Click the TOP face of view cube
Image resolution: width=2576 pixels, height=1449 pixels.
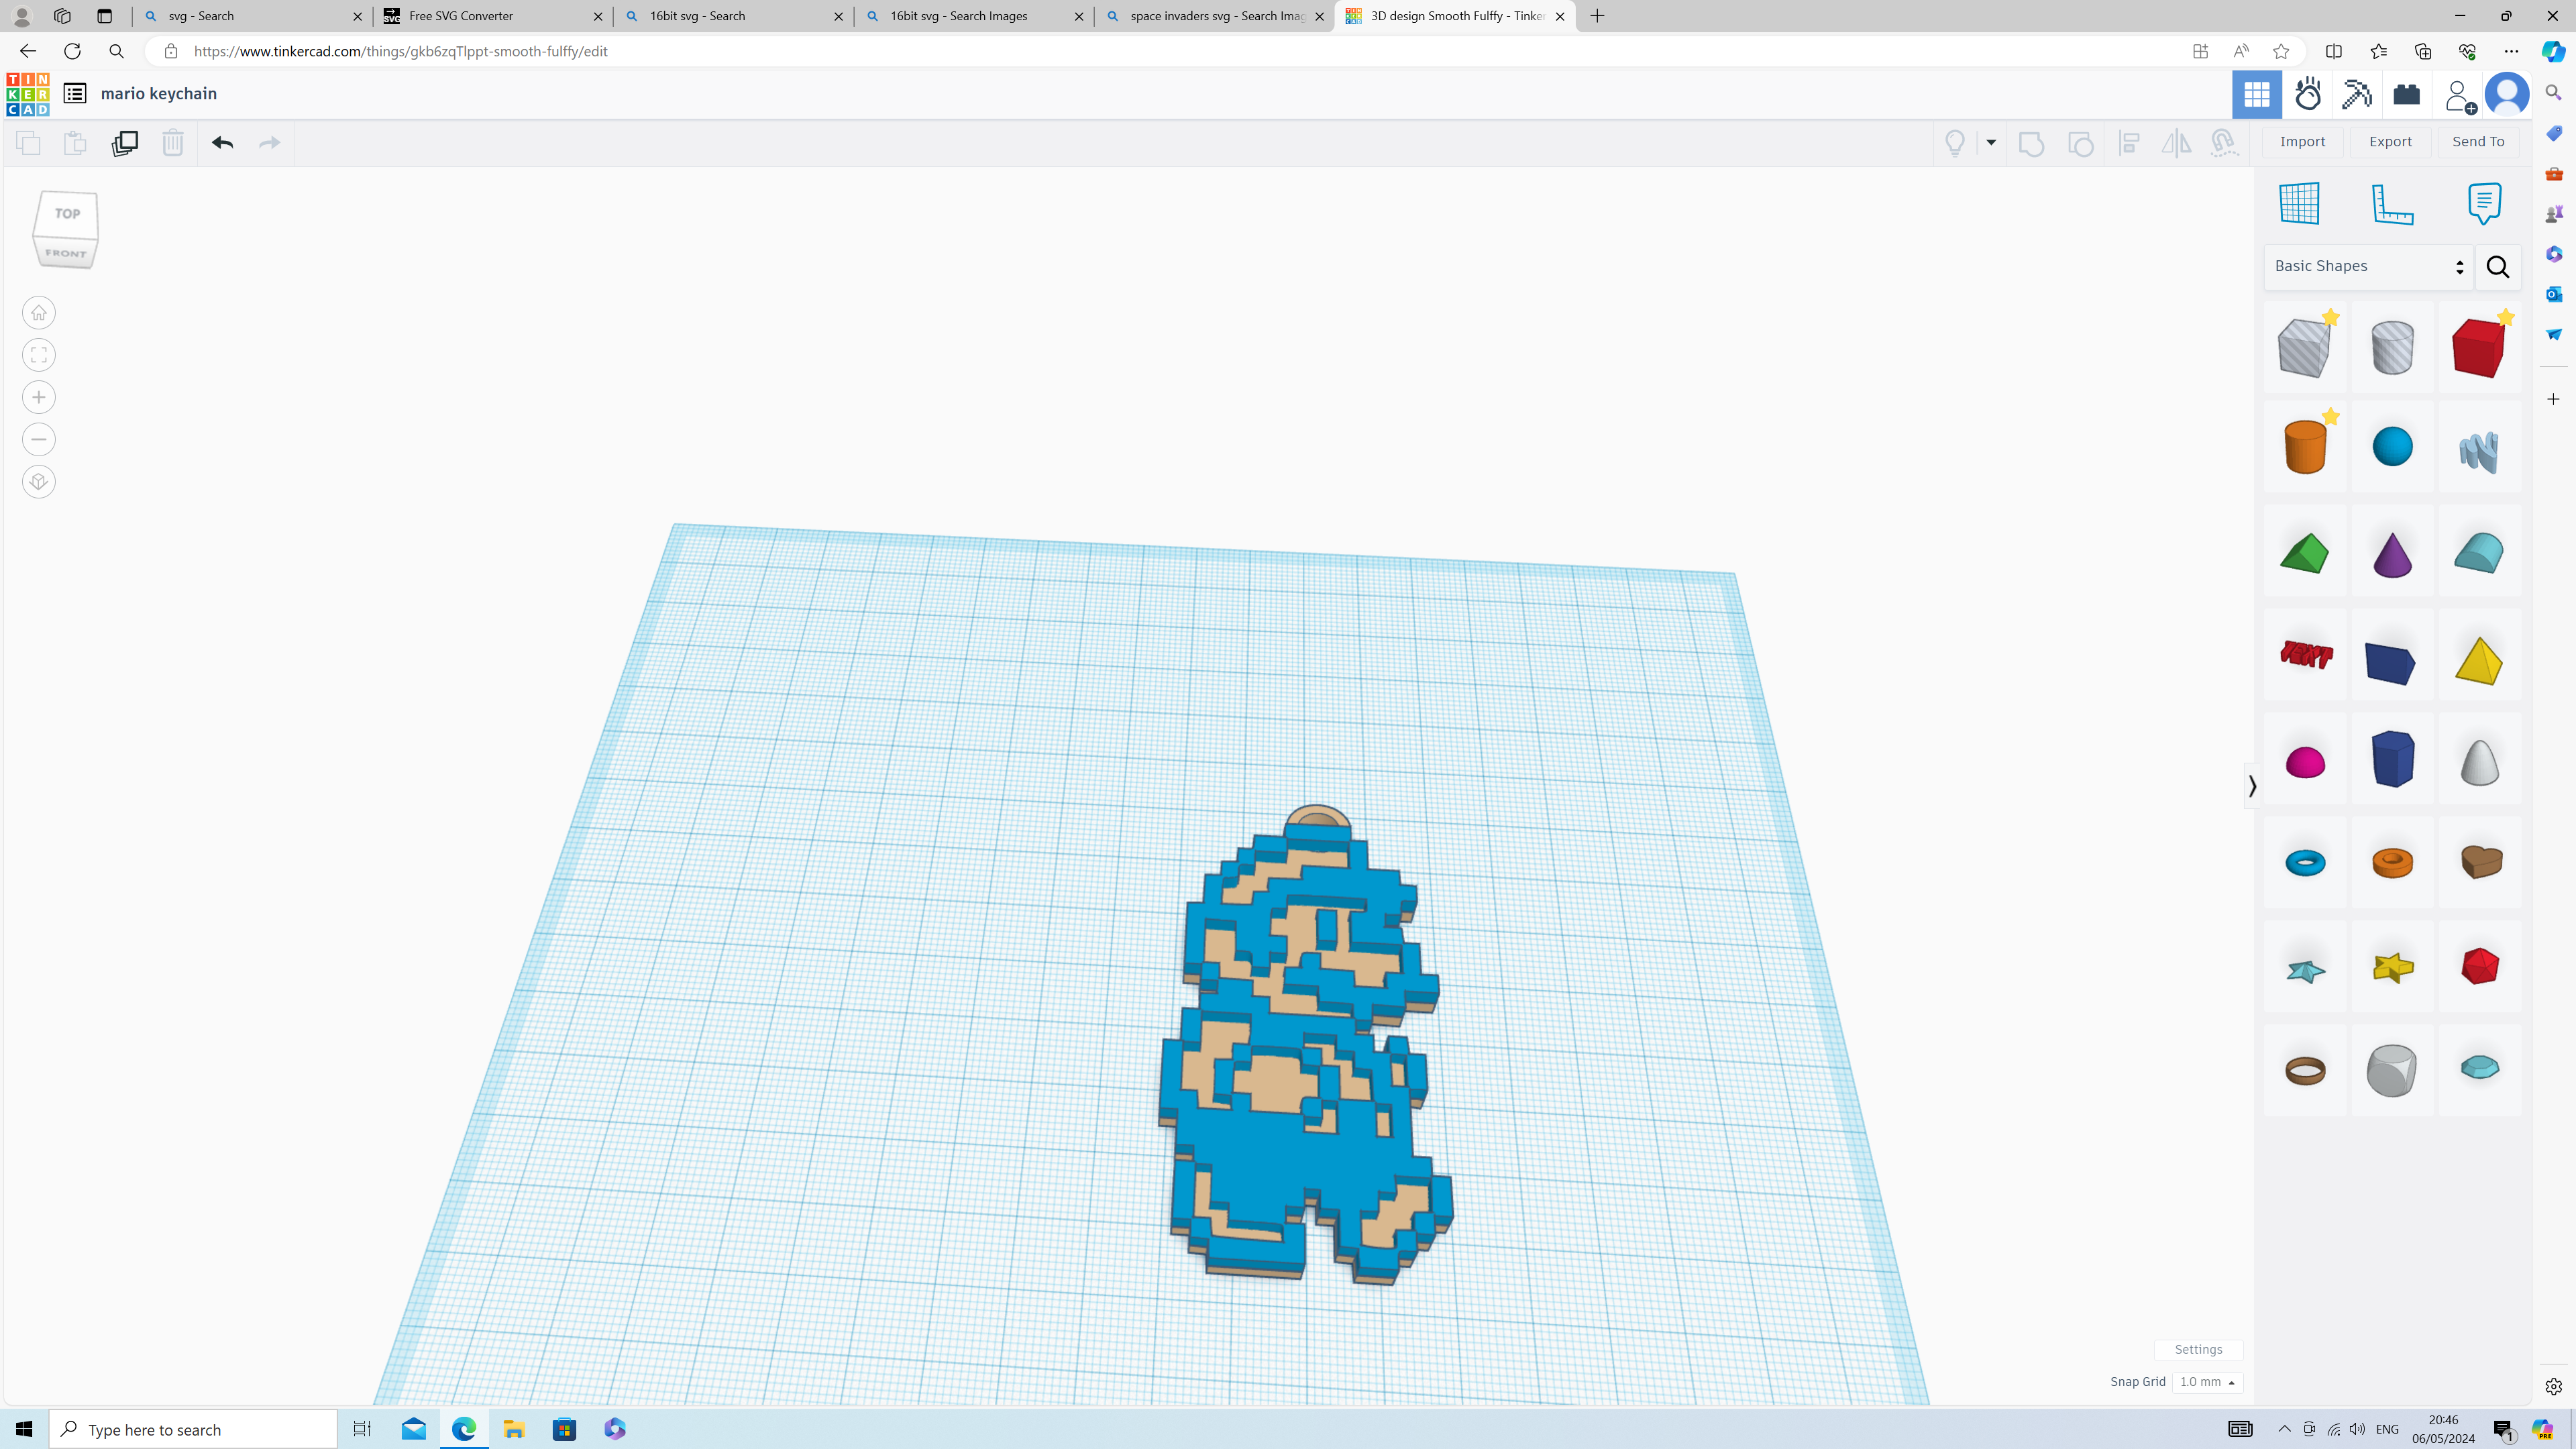tap(67, 213)
